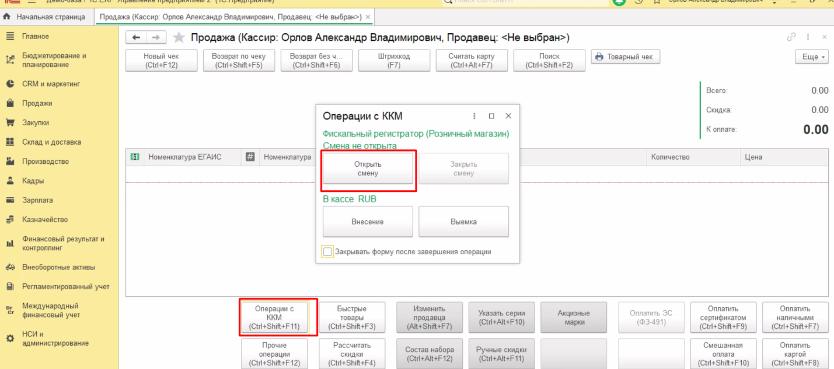
Task: Open the three-dot menu in the form header
Action: (x=808, y=37)
